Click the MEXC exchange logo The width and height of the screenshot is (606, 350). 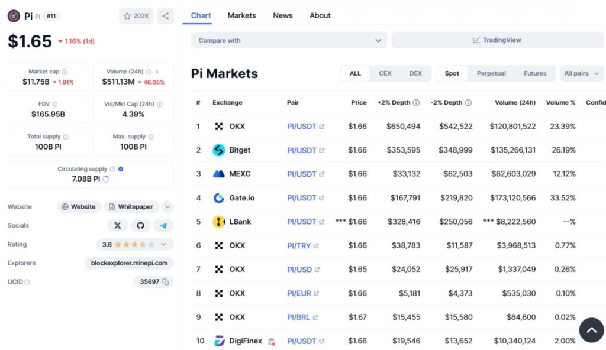pos(219,174)
